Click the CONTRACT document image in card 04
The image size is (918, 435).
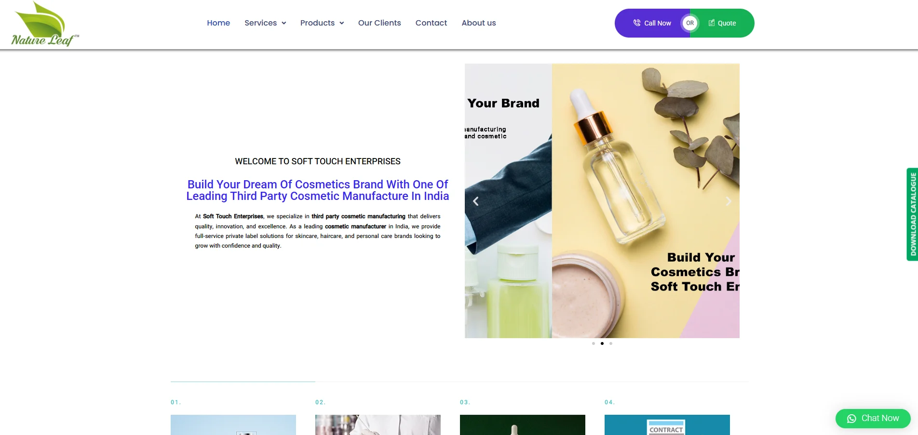click(x=666, y=428)
